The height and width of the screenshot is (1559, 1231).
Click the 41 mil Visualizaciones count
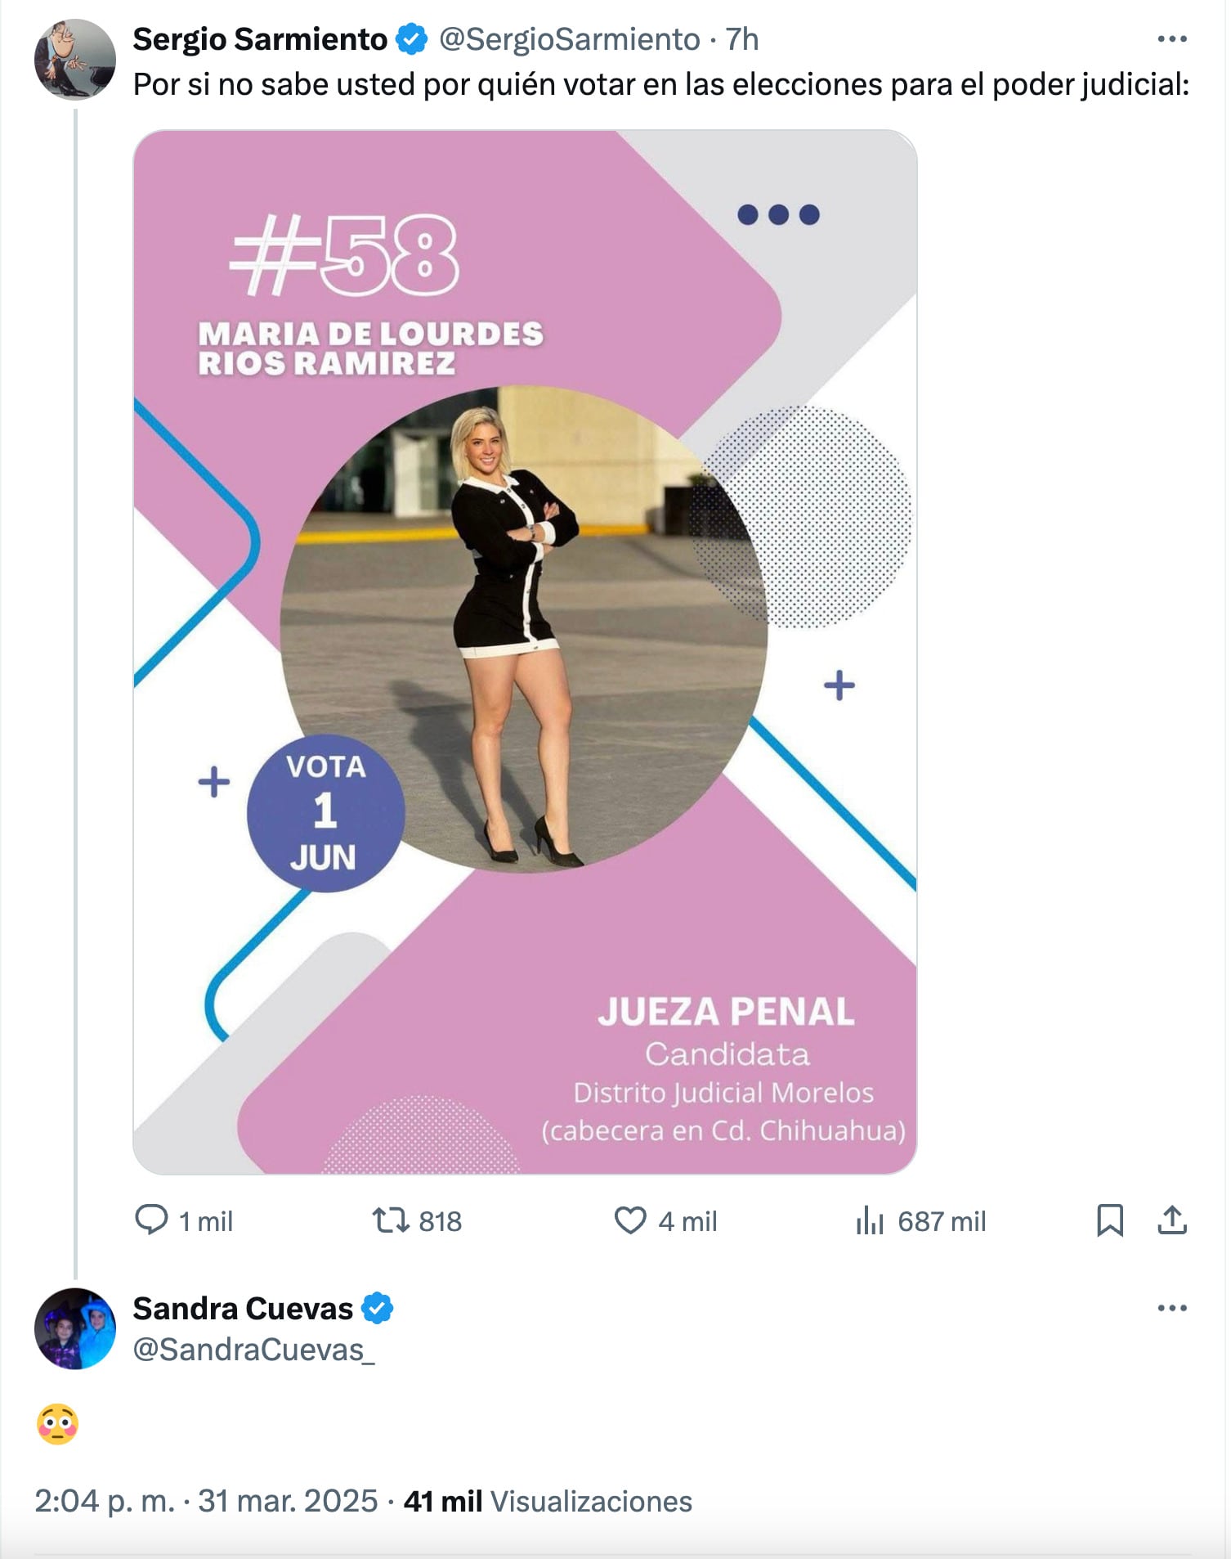[x=548, y=1501]
